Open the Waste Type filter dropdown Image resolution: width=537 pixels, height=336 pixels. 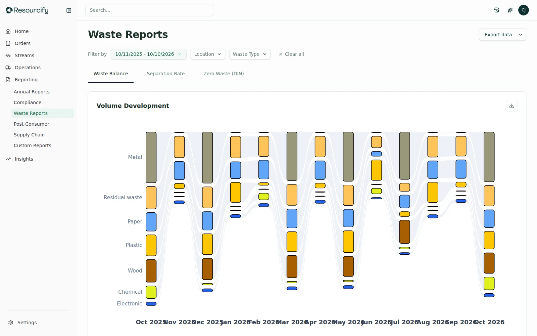[250, 54]
